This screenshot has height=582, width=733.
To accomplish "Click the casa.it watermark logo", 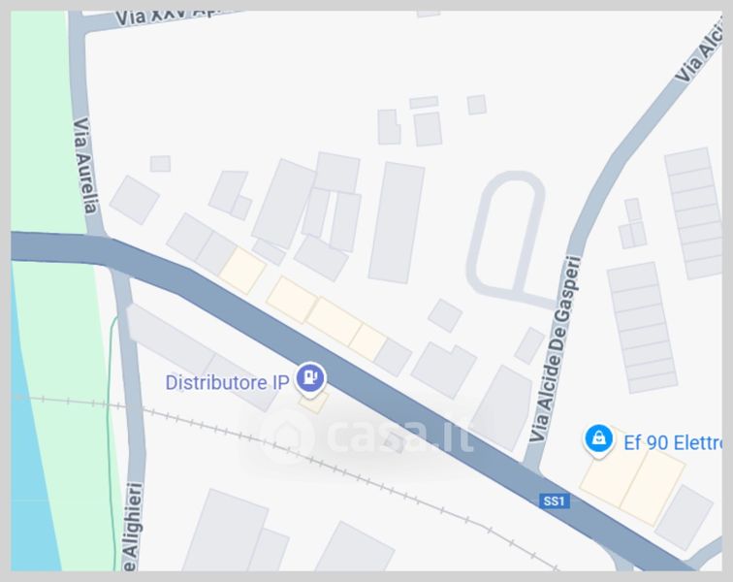I will 365,436.
